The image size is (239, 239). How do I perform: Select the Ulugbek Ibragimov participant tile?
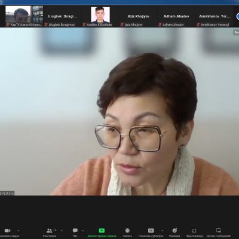click(x=62, y=16)
